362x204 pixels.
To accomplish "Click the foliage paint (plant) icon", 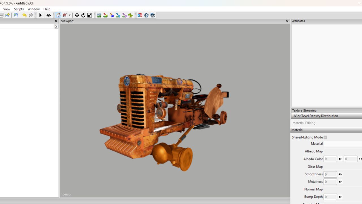I will (130, 15).
